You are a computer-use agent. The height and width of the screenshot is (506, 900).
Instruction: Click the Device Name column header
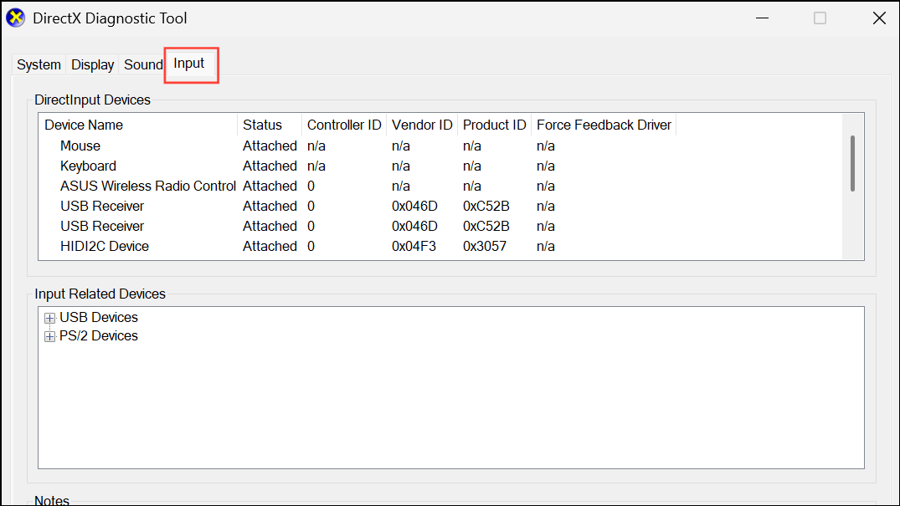(x=84, y=125)
